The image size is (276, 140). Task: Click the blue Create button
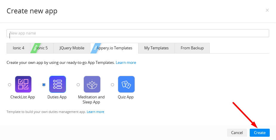pos(260,133)
